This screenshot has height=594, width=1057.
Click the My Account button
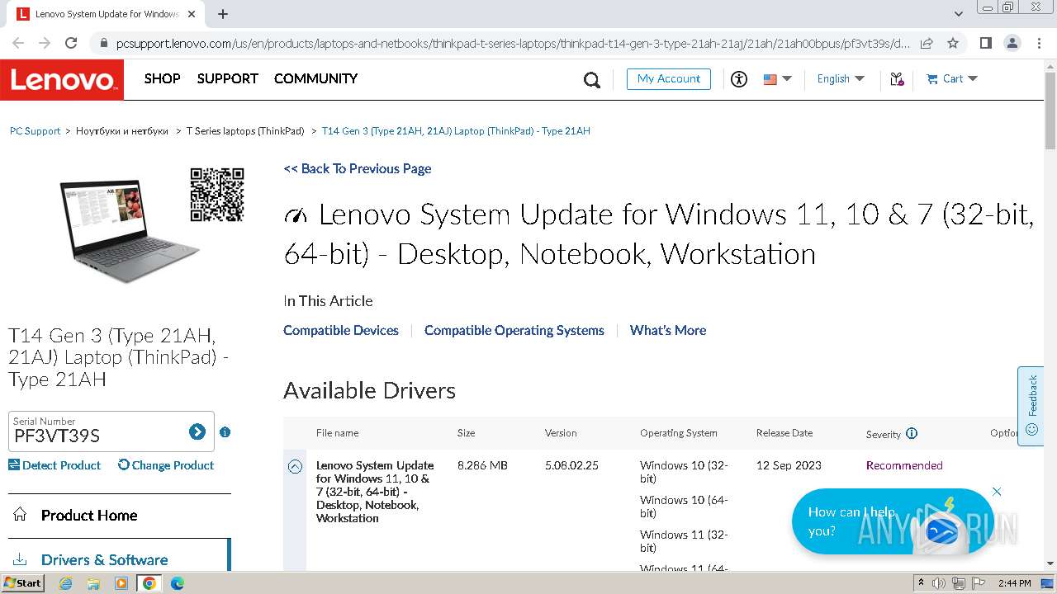click(x=669, y=79)
